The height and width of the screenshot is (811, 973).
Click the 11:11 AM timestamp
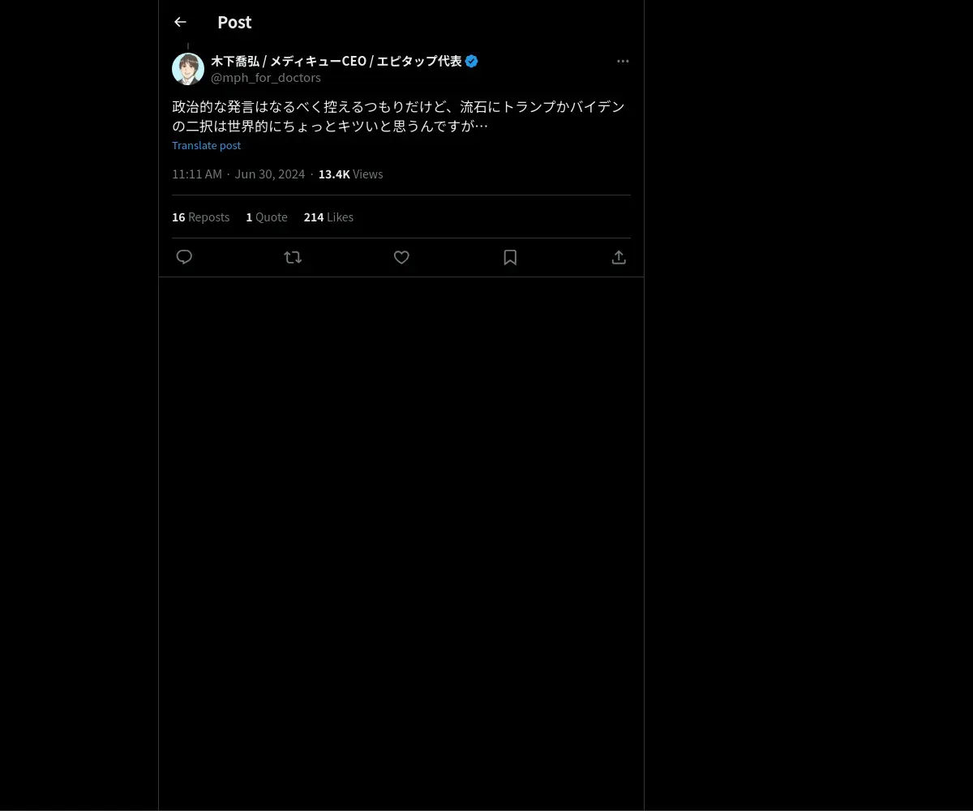[x=197, y=174]
